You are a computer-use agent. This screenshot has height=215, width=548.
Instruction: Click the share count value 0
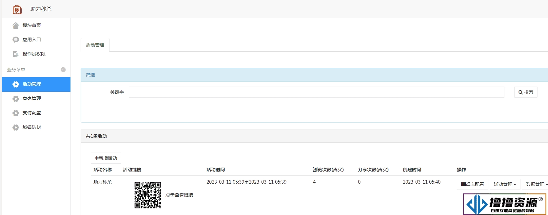point(359,182)
